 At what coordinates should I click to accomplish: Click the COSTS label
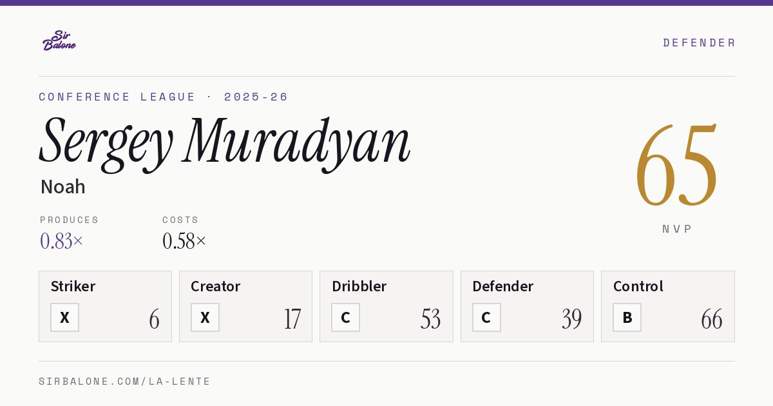181,220
